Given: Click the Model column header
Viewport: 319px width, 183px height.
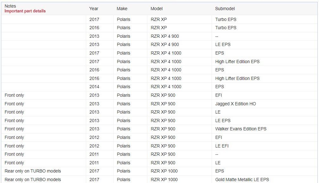Looking at the screenshot, I should point(156,9).
